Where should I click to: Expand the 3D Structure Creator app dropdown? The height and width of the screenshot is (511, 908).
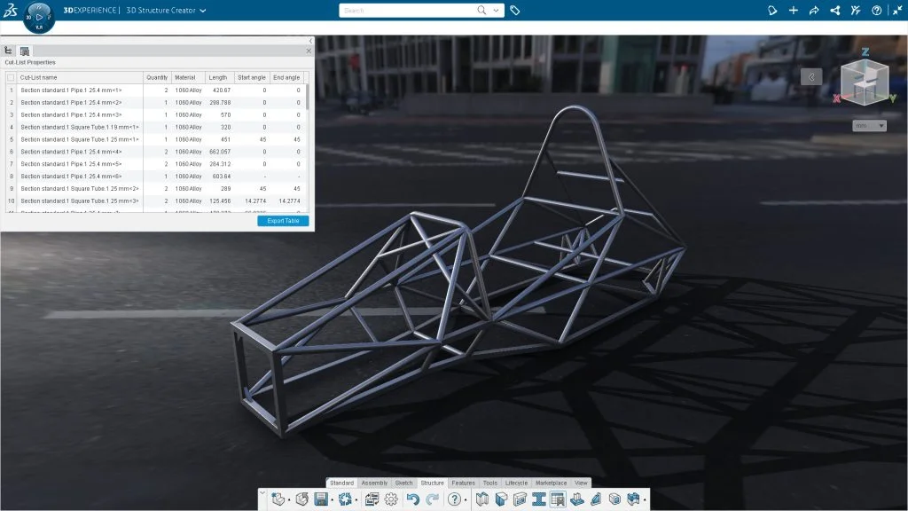pyautogui.click(x=203, y=11)
